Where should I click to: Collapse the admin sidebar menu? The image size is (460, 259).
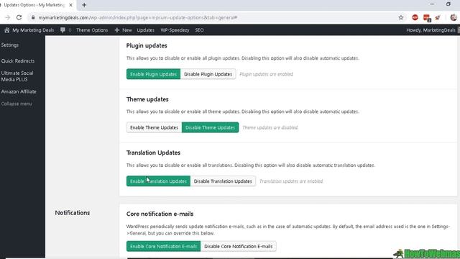pos(17,104)
